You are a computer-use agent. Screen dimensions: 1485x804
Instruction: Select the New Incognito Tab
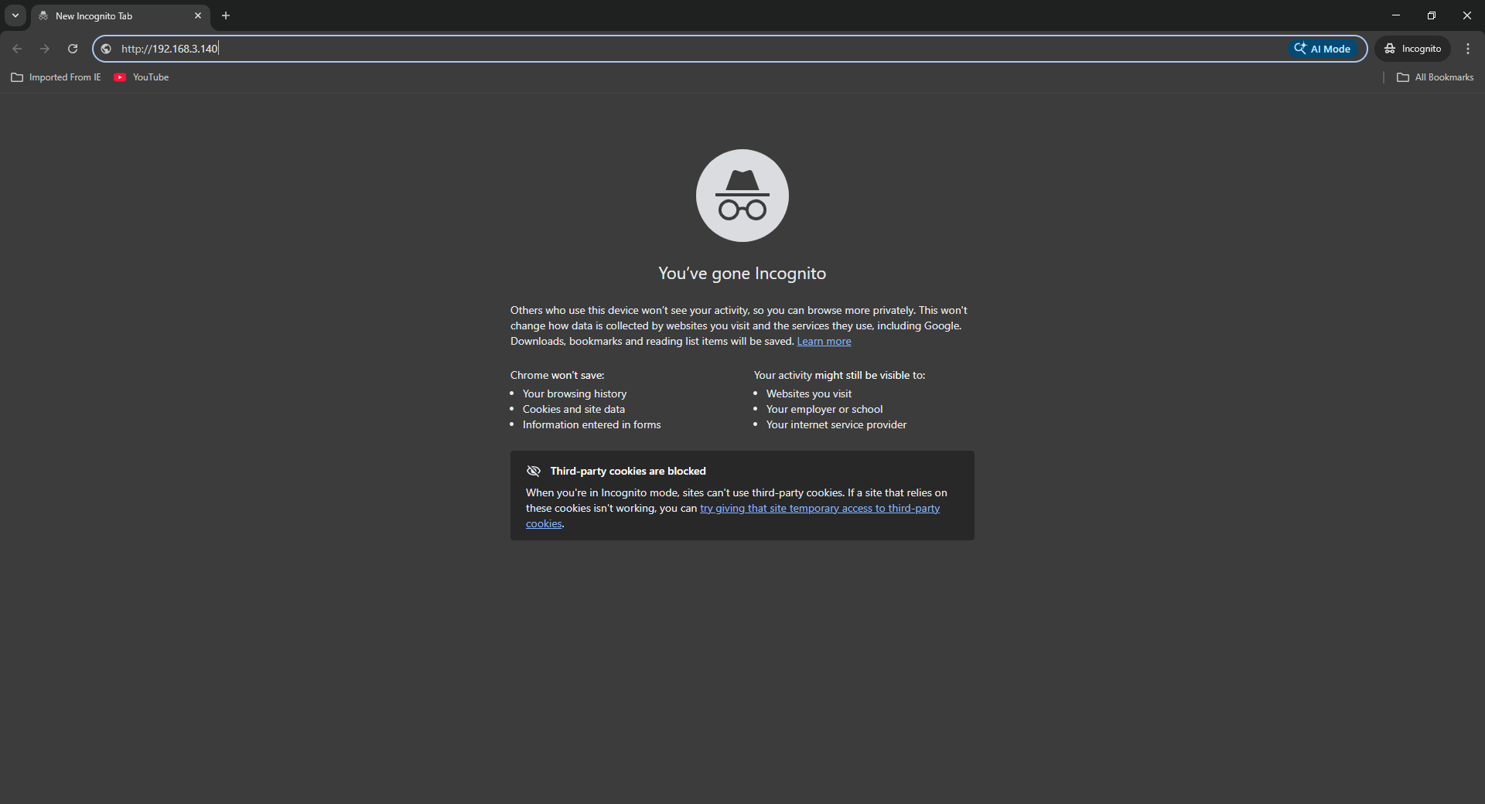coord(108,15)
